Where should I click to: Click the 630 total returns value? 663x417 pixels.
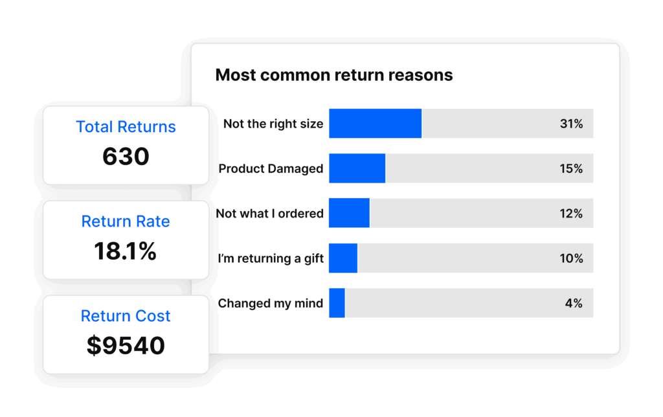click(x=126, y=157)
